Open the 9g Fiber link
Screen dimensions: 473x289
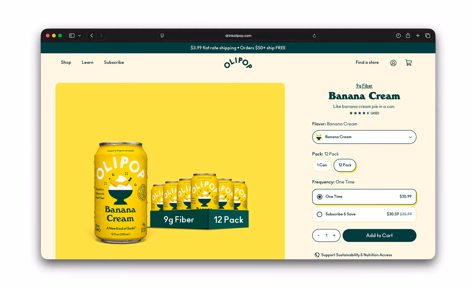click(364, 86)
